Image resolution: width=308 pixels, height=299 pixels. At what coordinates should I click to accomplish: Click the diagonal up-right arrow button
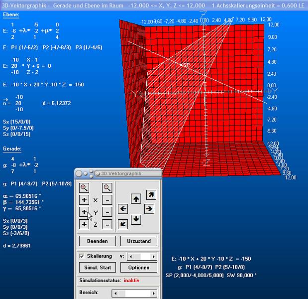tap(151, 194)
